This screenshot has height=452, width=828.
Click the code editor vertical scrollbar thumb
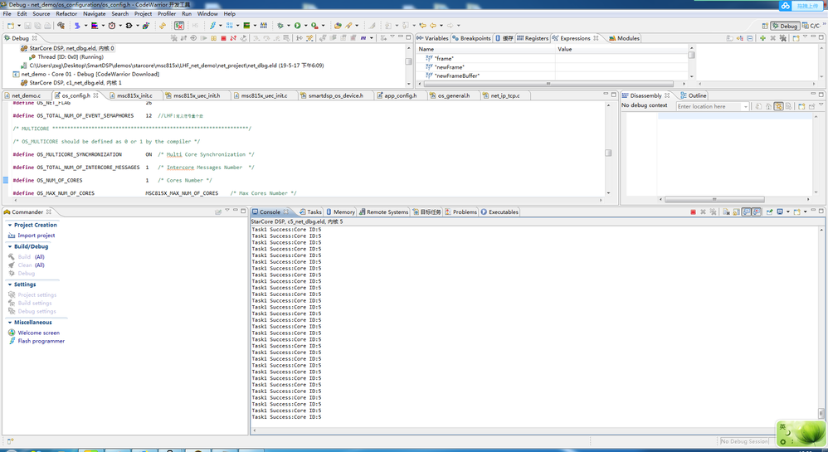(608, 153)
